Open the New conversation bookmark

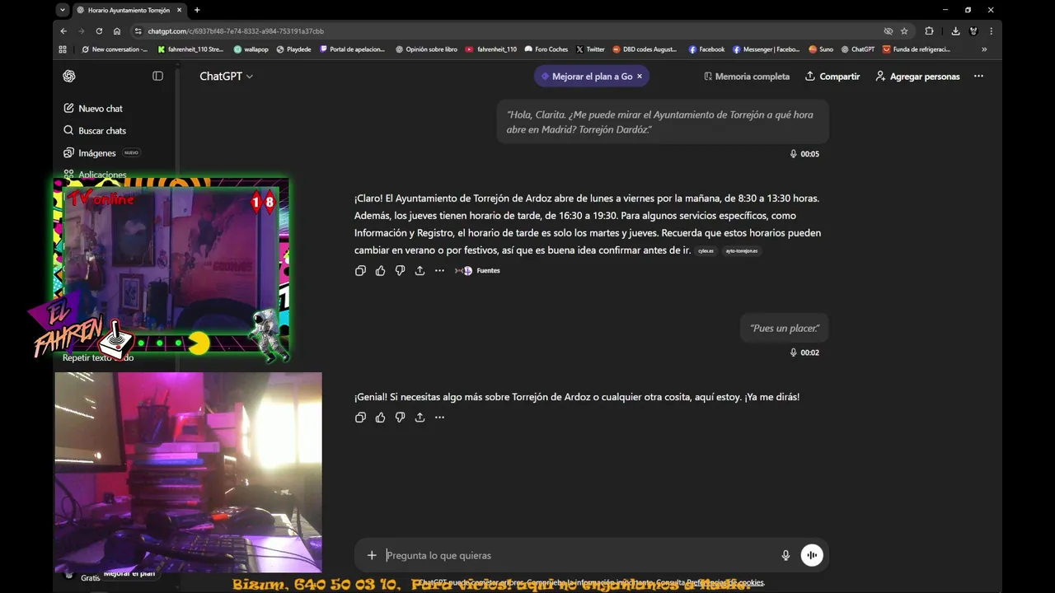pyautogui.click(x=115, y=49)
